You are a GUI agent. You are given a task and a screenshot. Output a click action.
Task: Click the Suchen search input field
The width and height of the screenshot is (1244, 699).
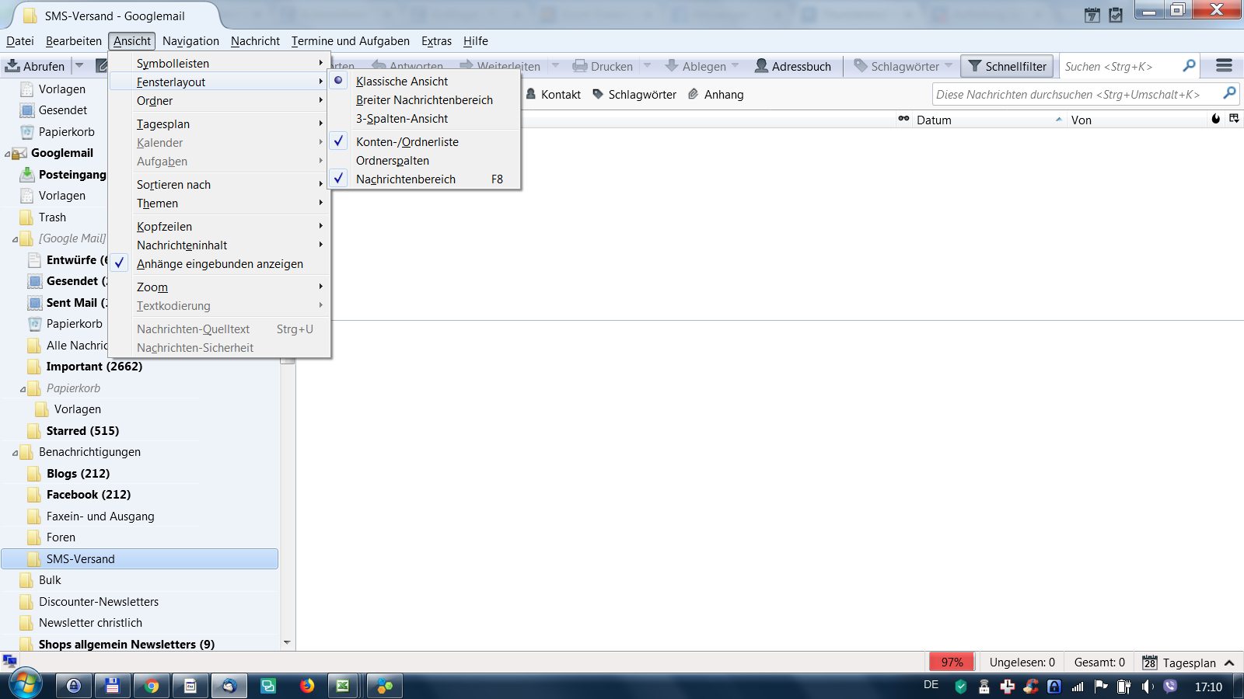1120,67
